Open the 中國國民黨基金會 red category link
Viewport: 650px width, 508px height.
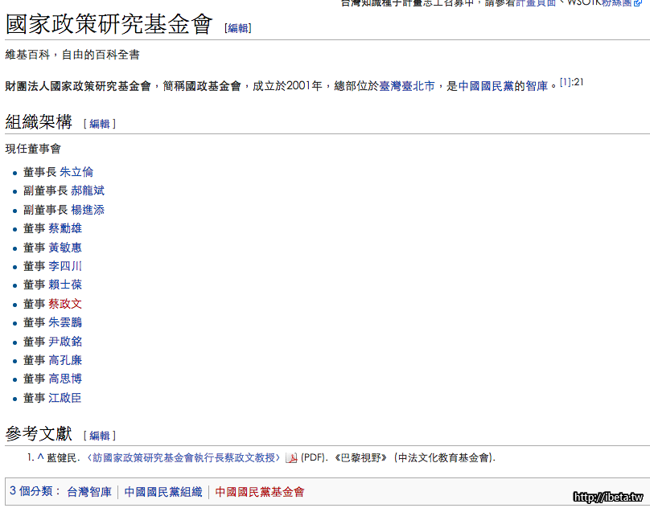pos(260,492)
